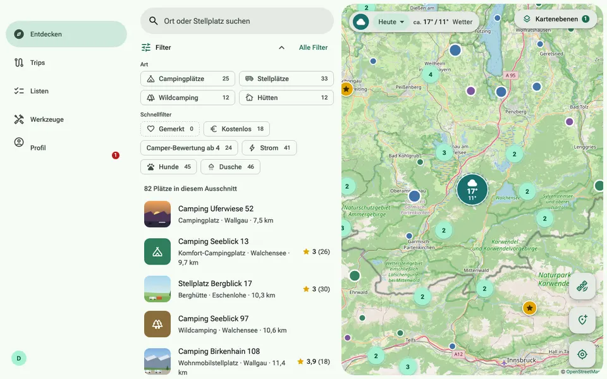Toggle the Wildcamping filter chip

(x=188, y=97)
